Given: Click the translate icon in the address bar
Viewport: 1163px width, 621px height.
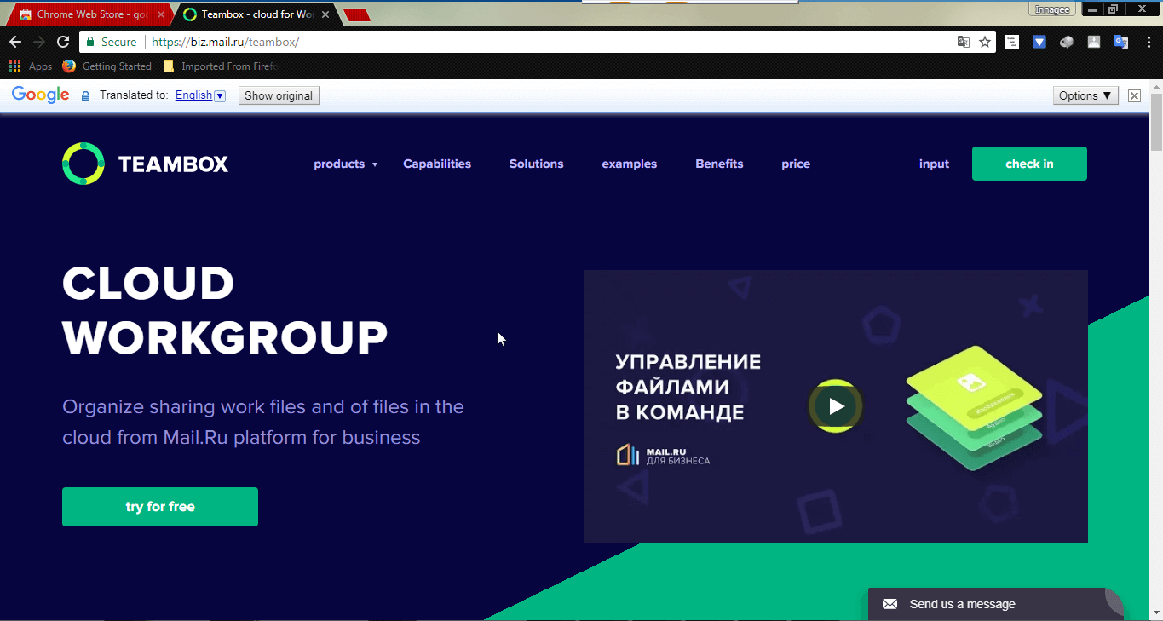Looking at the screenshot, I should coord(964,41).
